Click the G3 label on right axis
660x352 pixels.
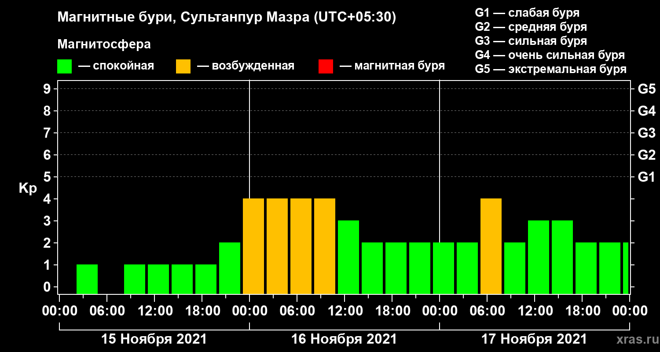pyautogui.click(x=646, y=133)
